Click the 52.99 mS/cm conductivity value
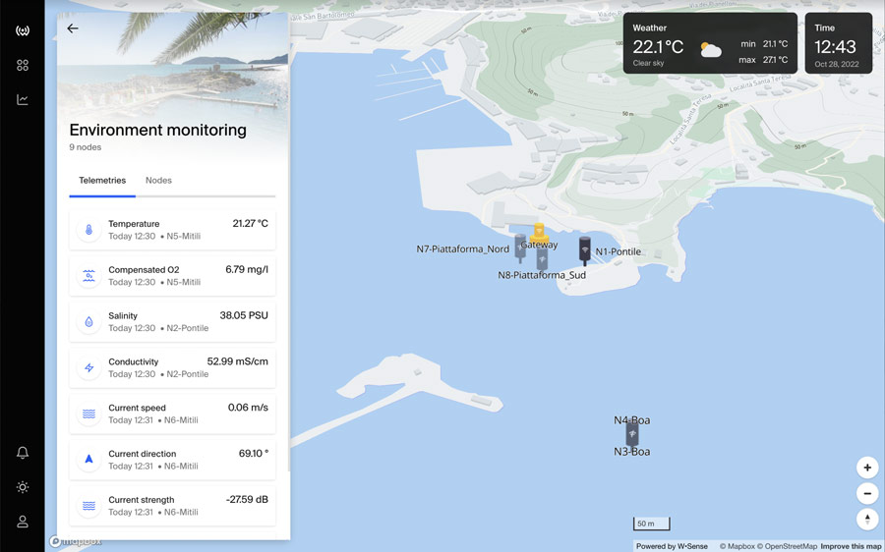The image size is (885, 552). click(x=238, y=361)
